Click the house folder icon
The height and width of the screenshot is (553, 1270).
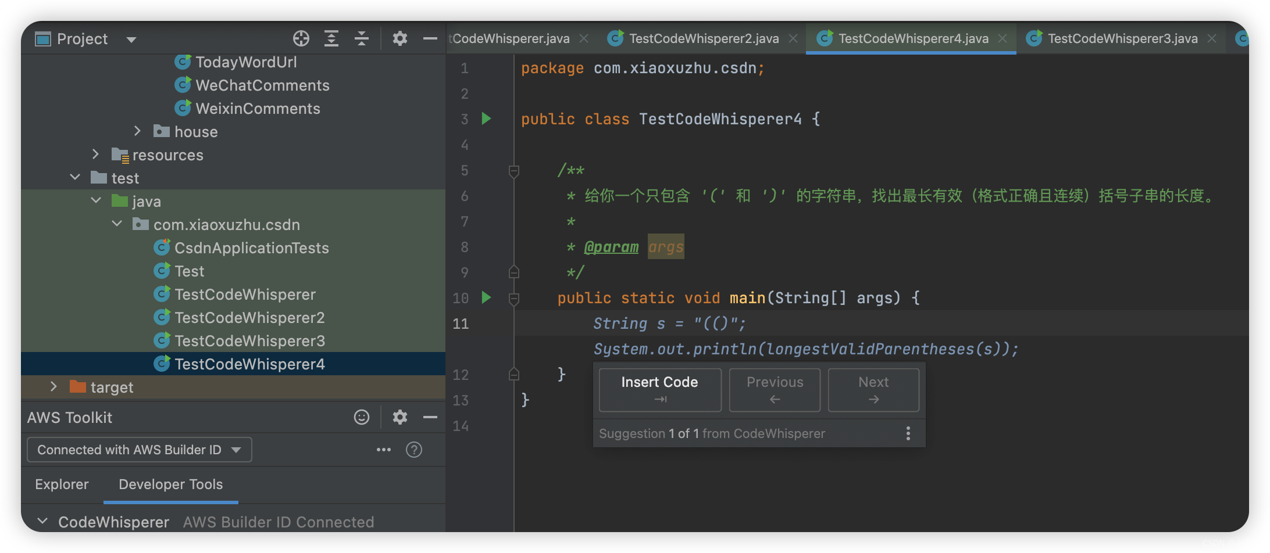(161, 131)
